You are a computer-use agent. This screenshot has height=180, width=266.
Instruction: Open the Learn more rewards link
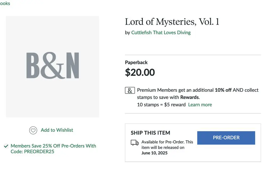[200, 105]
